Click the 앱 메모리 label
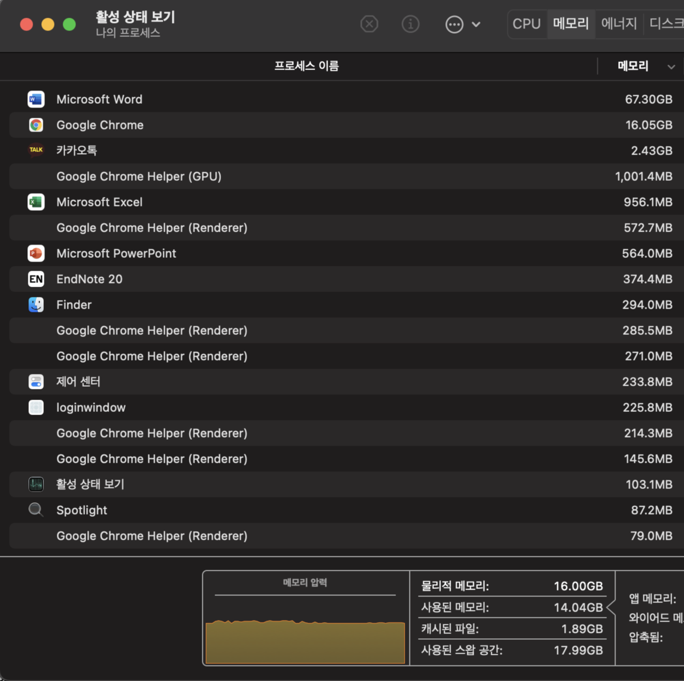684x681 pixels. [x=652, y=599]
